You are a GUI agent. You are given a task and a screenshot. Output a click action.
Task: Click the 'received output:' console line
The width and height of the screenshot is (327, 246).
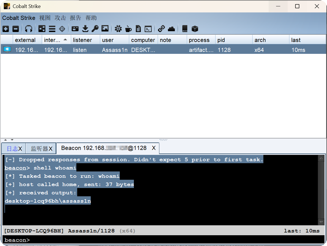tap(41, 193)
